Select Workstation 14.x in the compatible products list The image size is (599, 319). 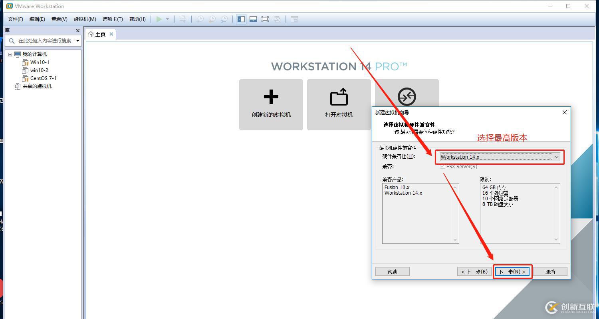(403, 193)
